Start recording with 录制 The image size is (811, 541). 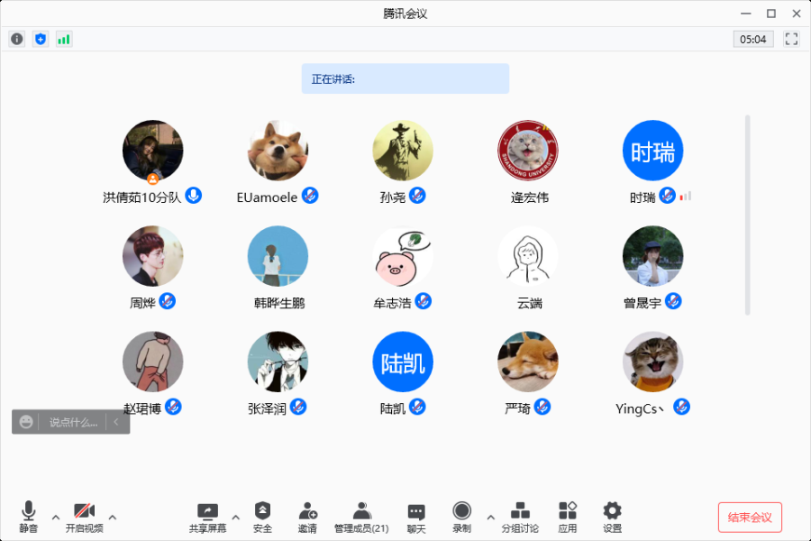(x=462, y=517)
